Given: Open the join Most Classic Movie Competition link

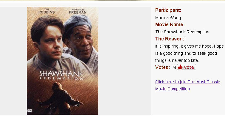Looking at the screenshot, I should coord(187,85).
